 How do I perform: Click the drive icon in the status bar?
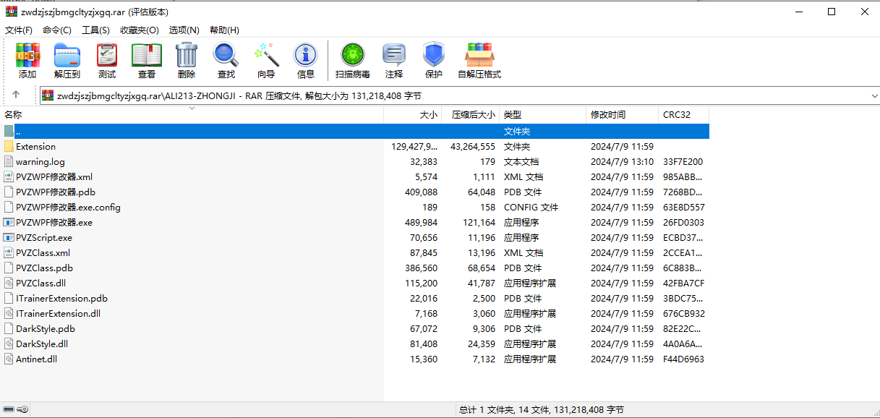[9, 409]
